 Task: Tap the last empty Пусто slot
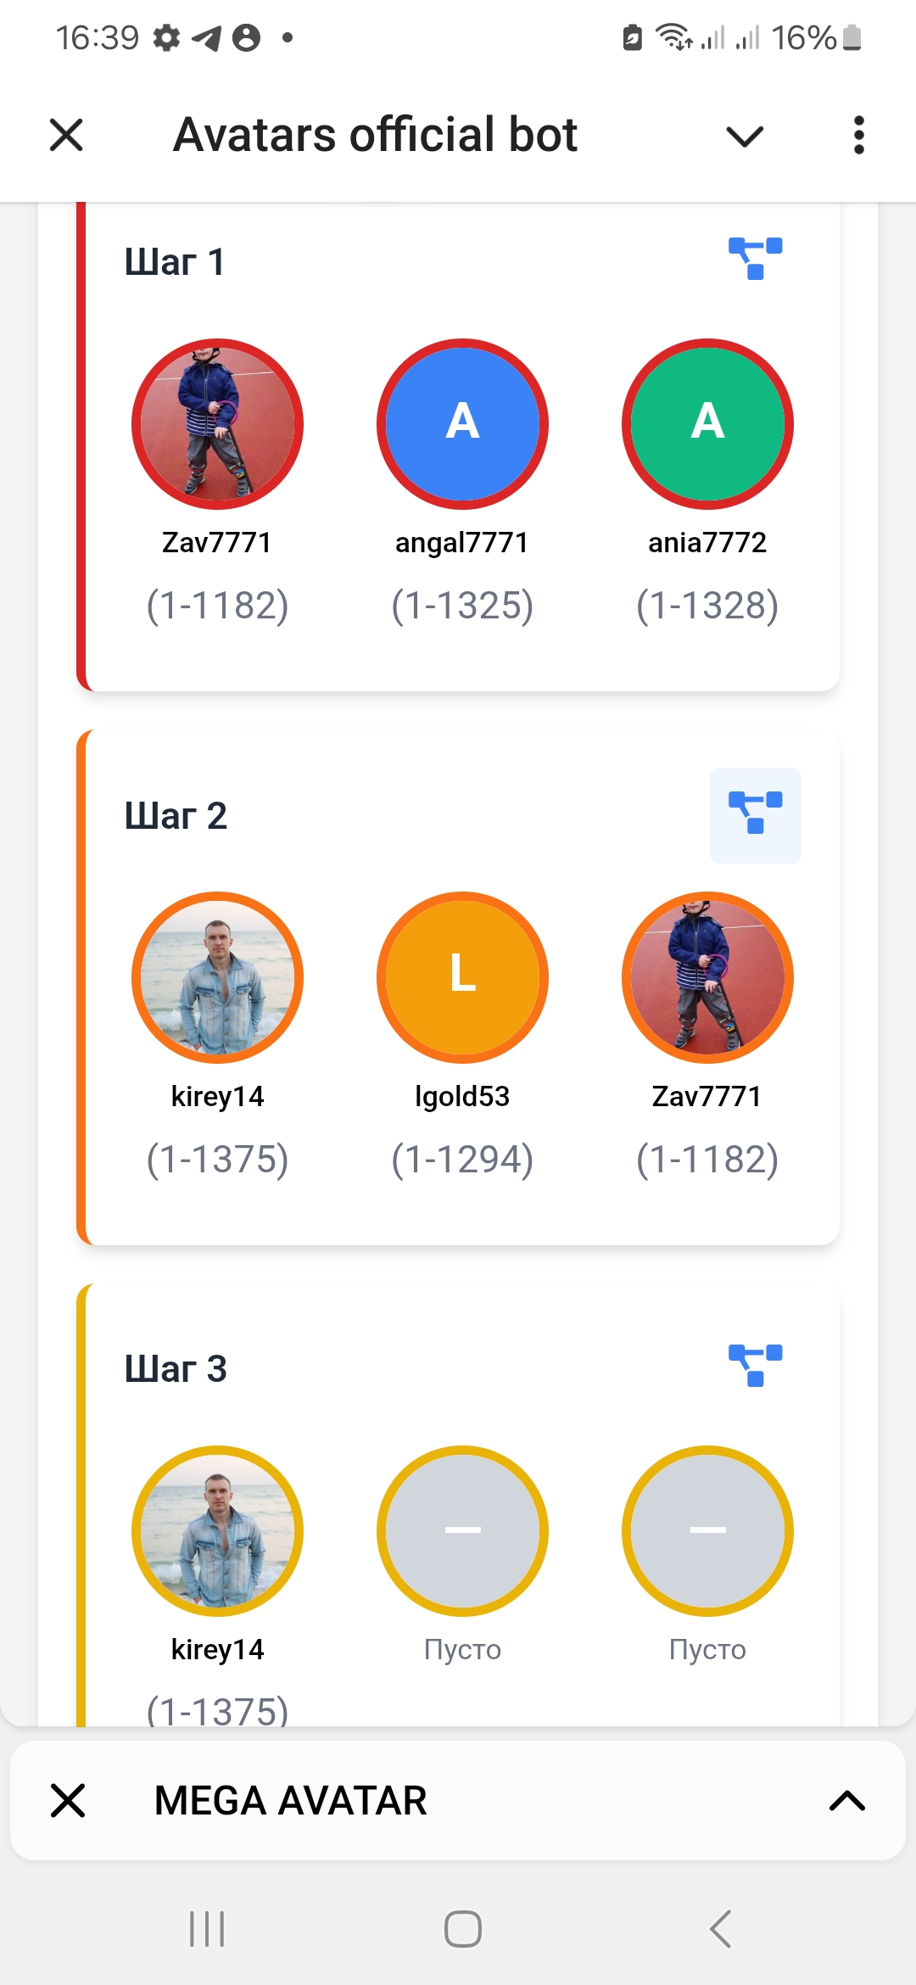coord(707,1531)
